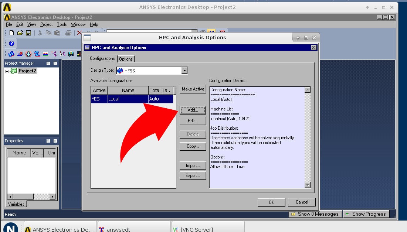Viewport: 407px width, 232px height.
Task: Click the red-blue-green striped design icon
Action: click(45, 54)
